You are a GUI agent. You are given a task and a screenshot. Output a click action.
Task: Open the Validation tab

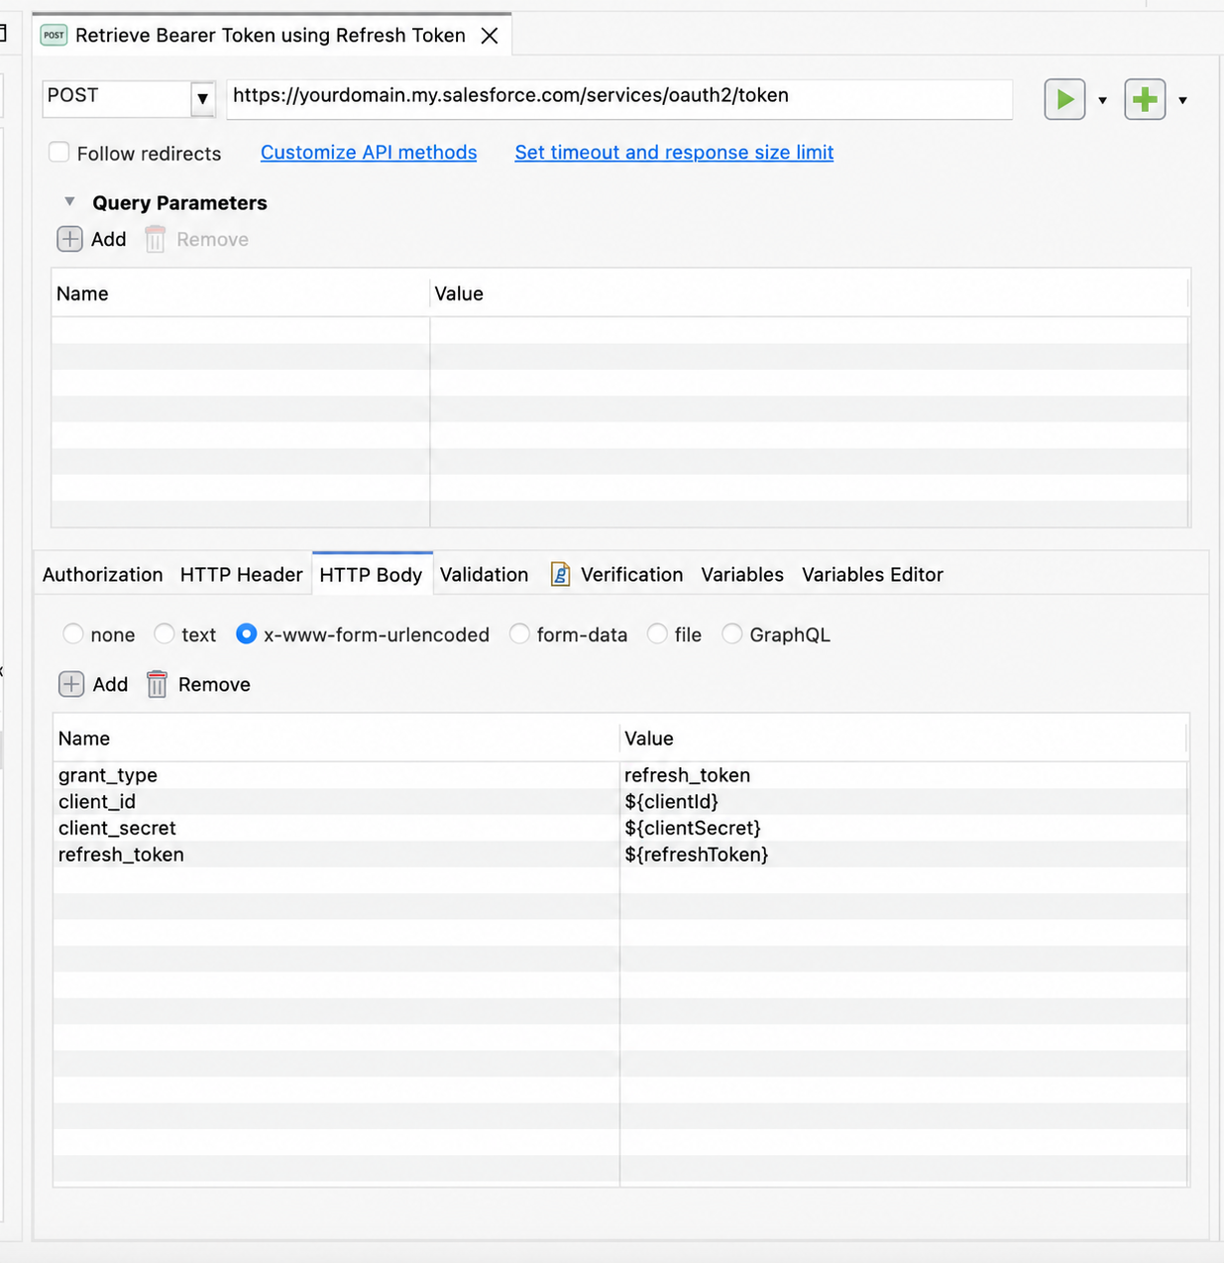point(484,575)
